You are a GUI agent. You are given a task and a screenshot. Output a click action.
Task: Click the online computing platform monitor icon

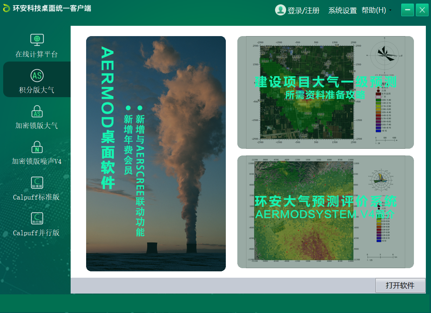tap(37, 40)
